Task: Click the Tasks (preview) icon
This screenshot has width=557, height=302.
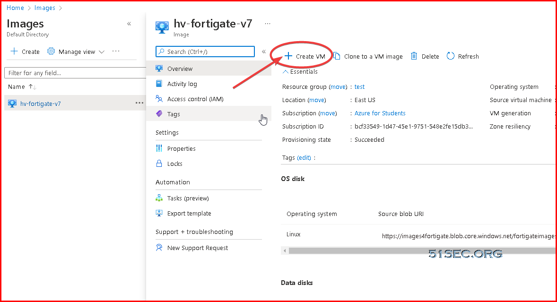Action: click(x=159, y=198)
